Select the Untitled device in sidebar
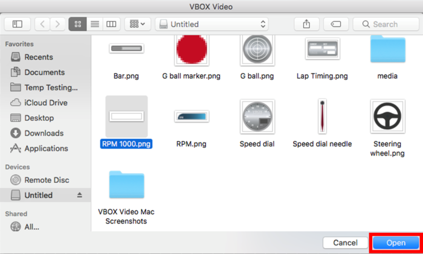This screenshot has width=423, height=254. 45,195
